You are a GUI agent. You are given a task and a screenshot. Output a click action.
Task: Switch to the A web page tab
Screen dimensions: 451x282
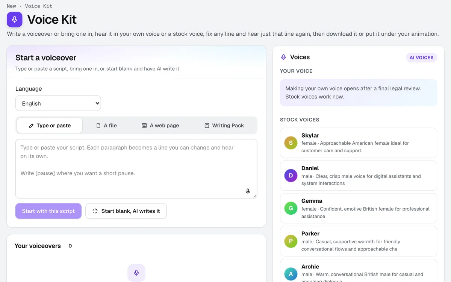pos(160,126)
